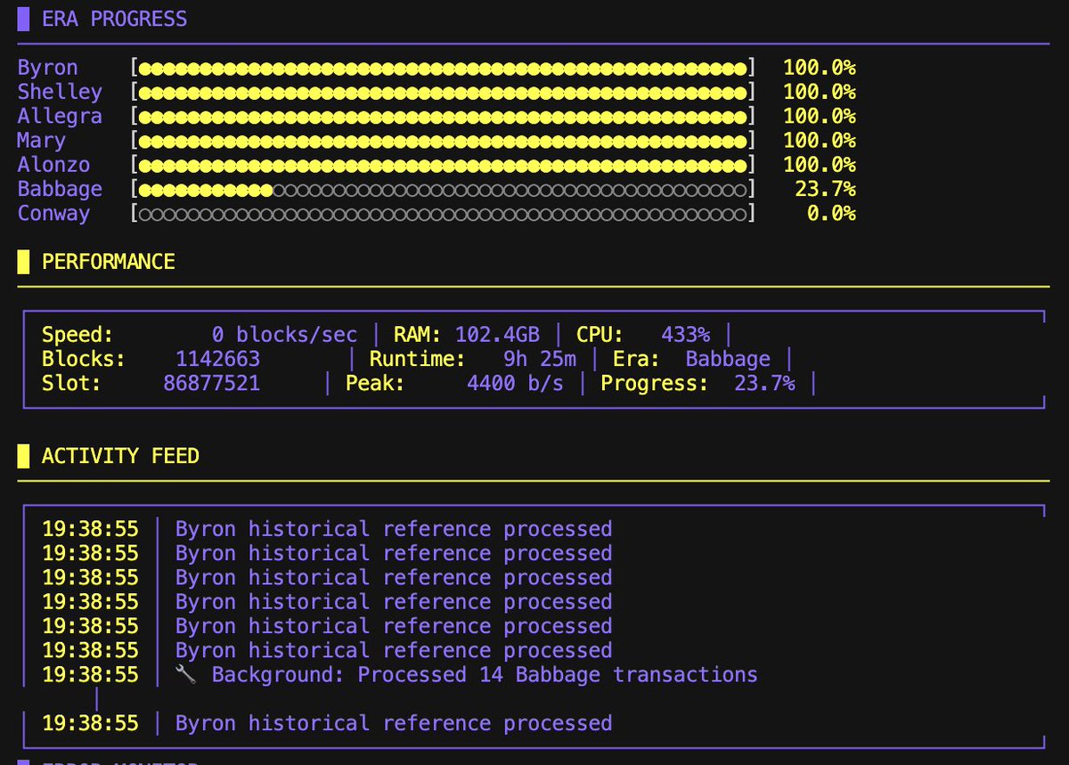Select Shelley's 100.0% value
The height and width of the screenshot is (765, 1069).
click(x=820, y=92)
